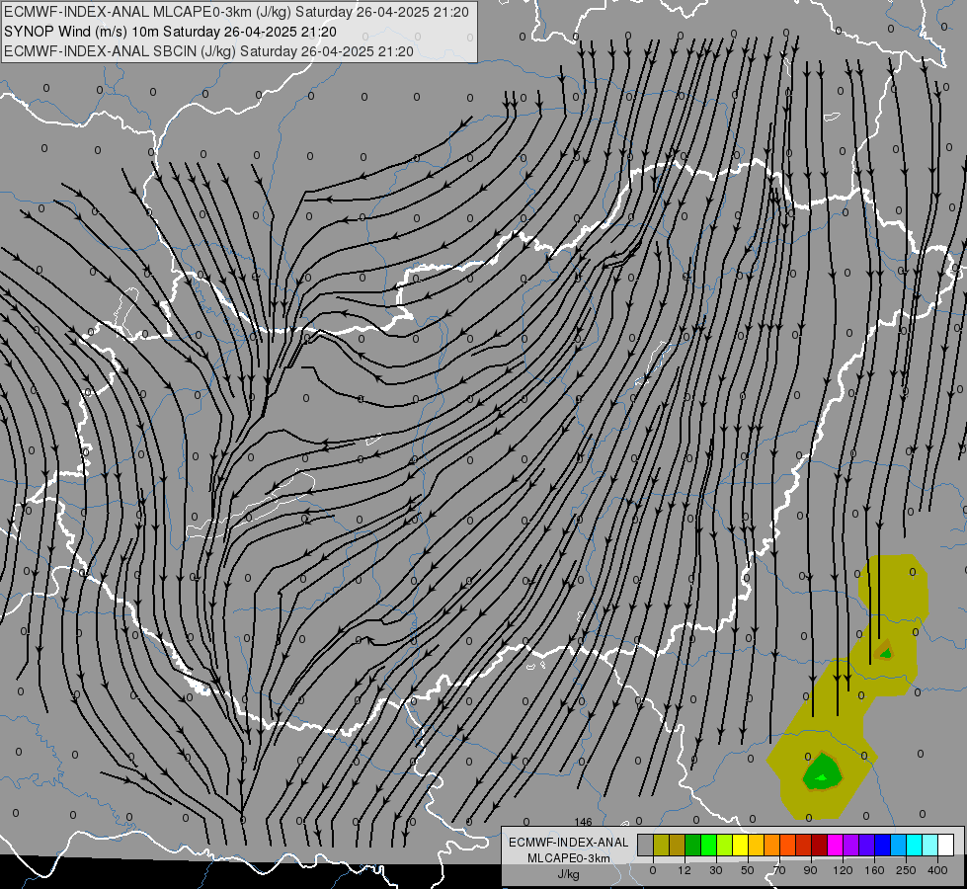Click the dark red legend swatch right of the 90 tick
This screenshot has height=889, width=967.
coord(820,845)
